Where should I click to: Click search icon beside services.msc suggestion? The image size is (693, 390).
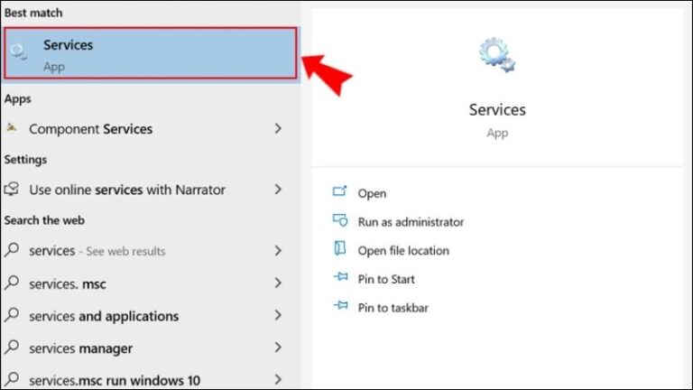click(x=12, y=283)
